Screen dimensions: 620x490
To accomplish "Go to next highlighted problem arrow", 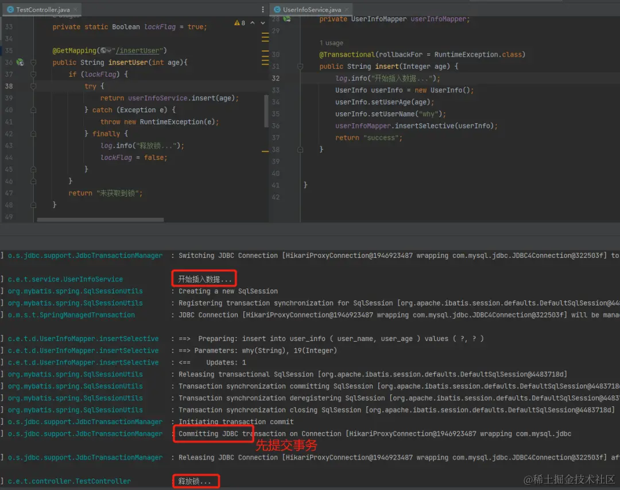I will (262, 23).
